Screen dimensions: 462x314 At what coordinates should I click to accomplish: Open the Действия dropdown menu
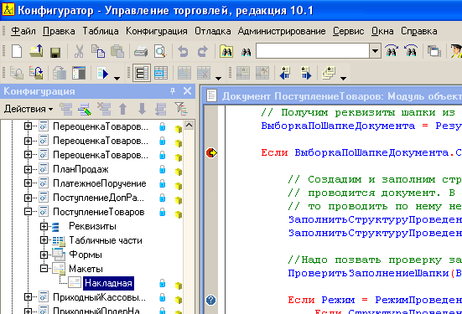click(29, 109)
